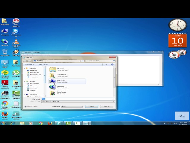This screenshot has height=143, width=190.
Task: Select the Camtasia Studio desktop icon
Action: (16, 95)
